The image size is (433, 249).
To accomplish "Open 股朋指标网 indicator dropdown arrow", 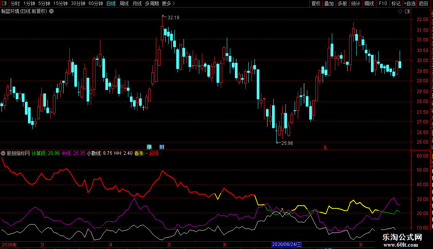I will [3, 153].
